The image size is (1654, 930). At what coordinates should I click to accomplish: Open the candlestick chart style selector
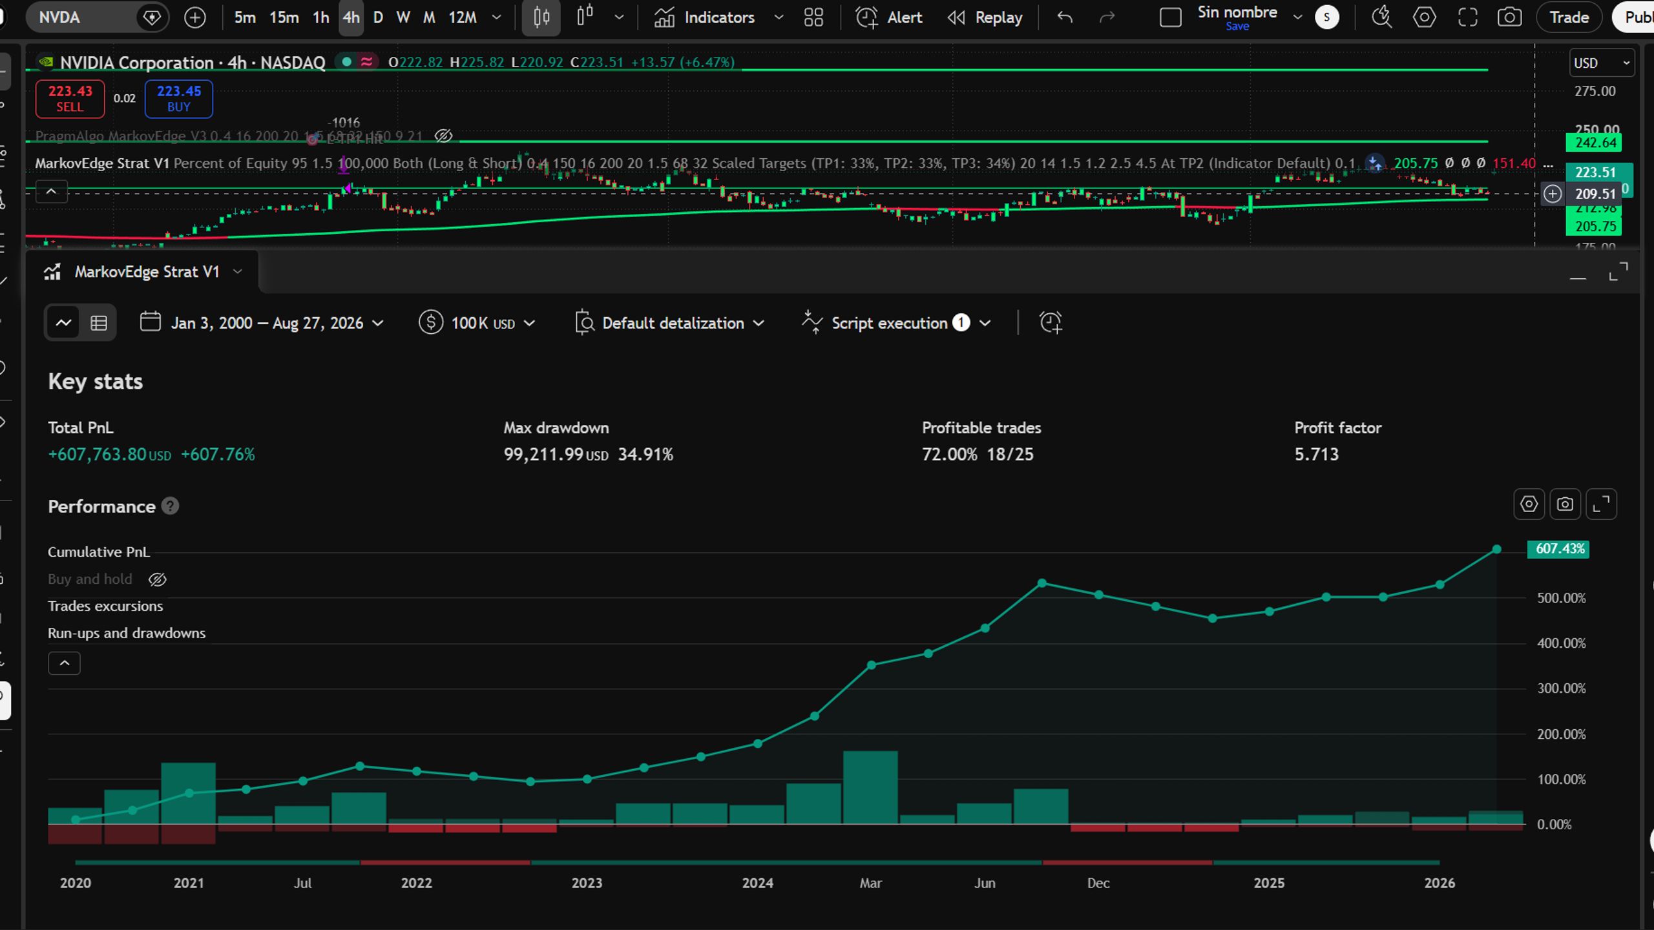click(x=541, y=17)
